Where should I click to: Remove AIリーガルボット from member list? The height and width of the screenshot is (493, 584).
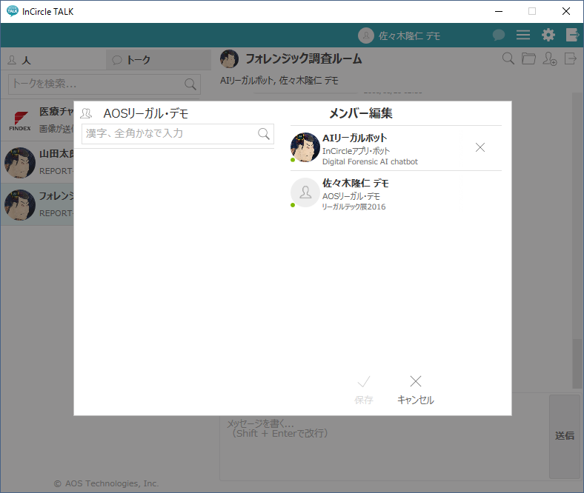coord(480,147)
